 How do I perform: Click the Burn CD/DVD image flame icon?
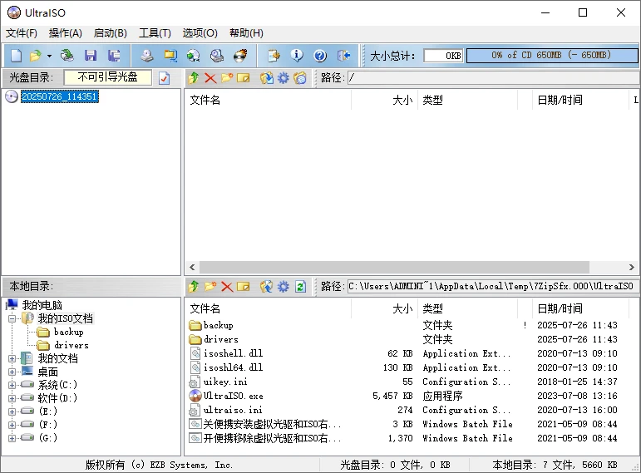point(240,56)
